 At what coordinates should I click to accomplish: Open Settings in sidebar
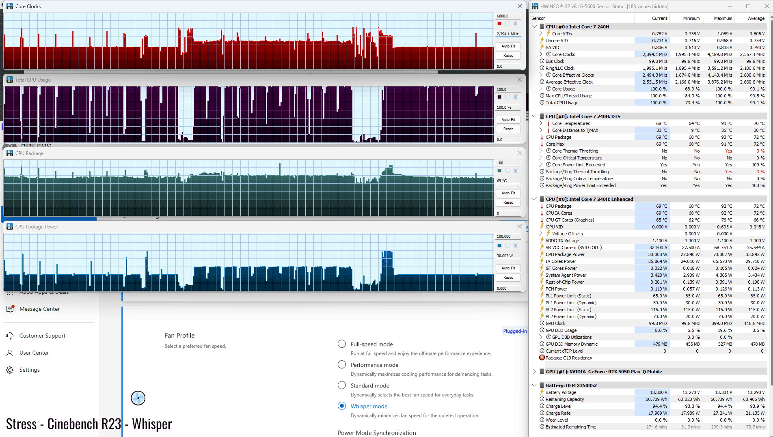click(30, 370)
